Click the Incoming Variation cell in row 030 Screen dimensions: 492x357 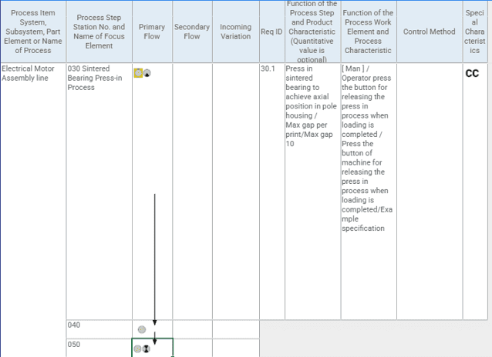236,192
